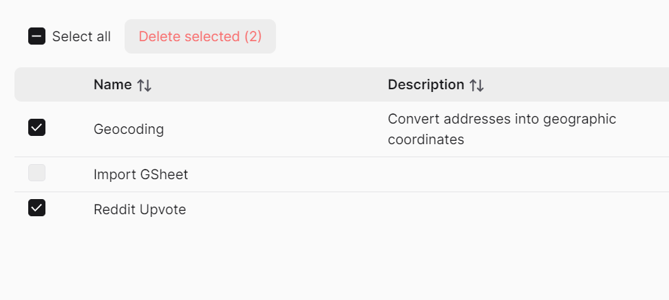Click the checkmark icon beside Geocoding

(37, 128)
